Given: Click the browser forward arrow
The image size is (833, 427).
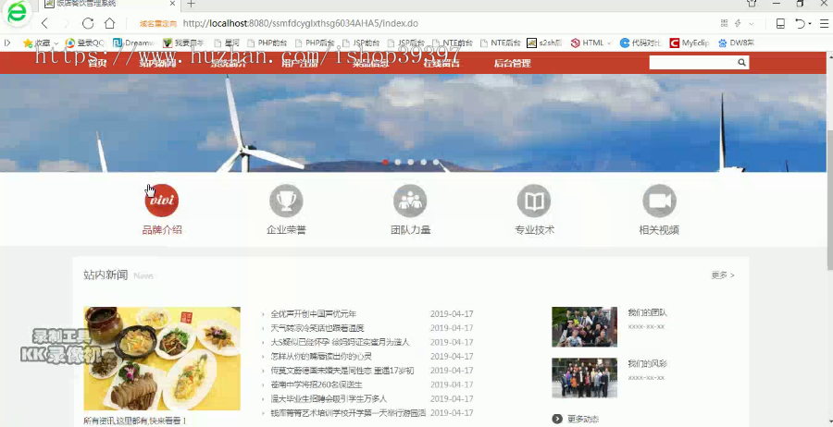Looking at the screenshot, I should pyautogui.click(x=67, y=23).
